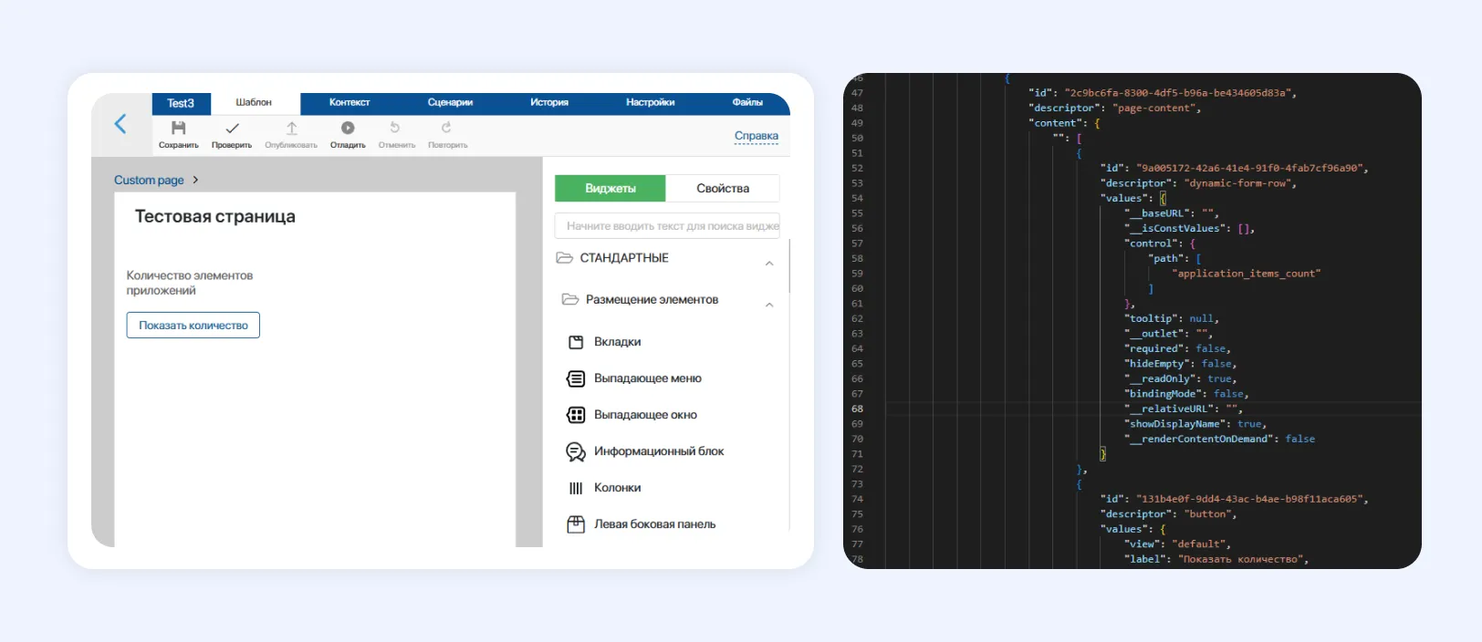The width and height of the screenshot is (1482, 642).
Task: Click the Опубликовать upload icon
Action: 291,129
